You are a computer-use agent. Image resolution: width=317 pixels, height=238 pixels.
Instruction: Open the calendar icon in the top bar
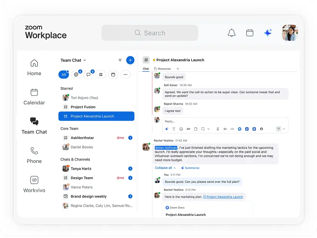tap(249, 33)
